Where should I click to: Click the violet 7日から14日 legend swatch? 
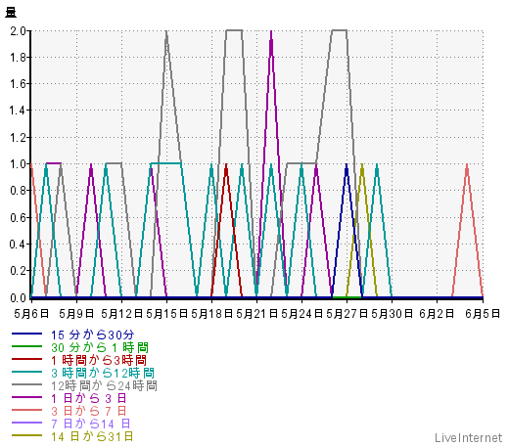26,423
